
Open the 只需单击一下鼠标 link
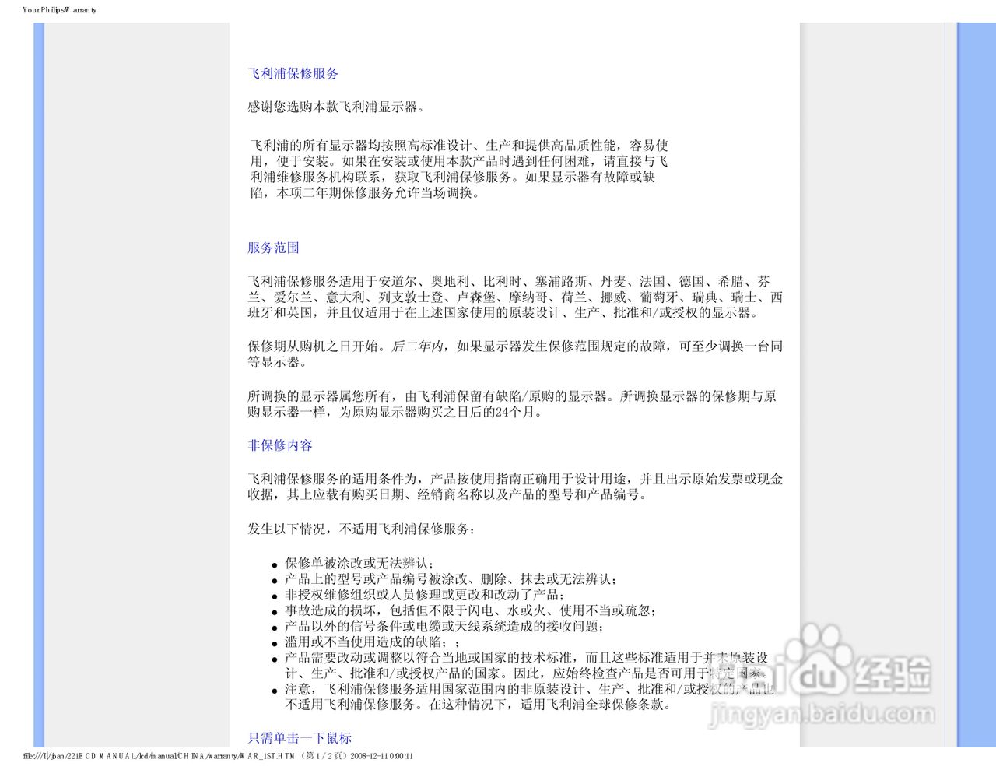point(300,738)
